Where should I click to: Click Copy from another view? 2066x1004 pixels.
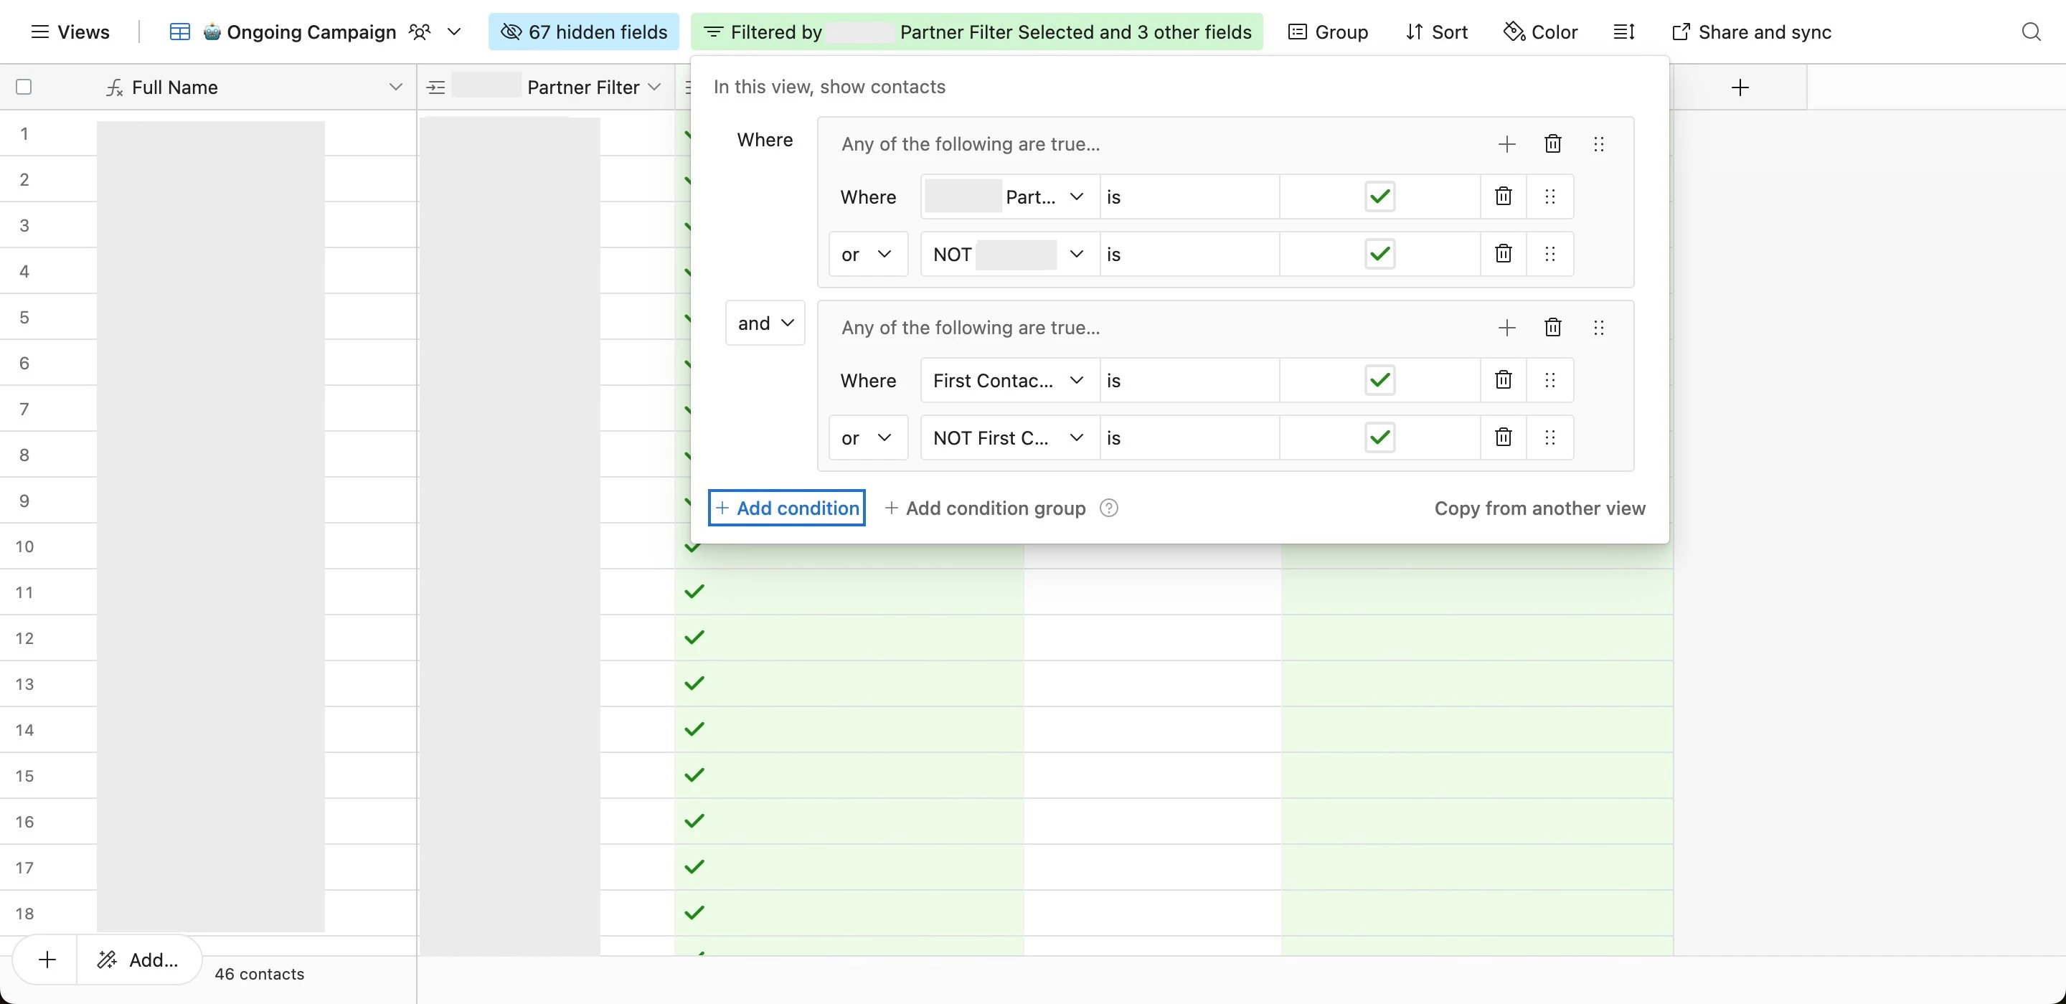coord(1539,508)
